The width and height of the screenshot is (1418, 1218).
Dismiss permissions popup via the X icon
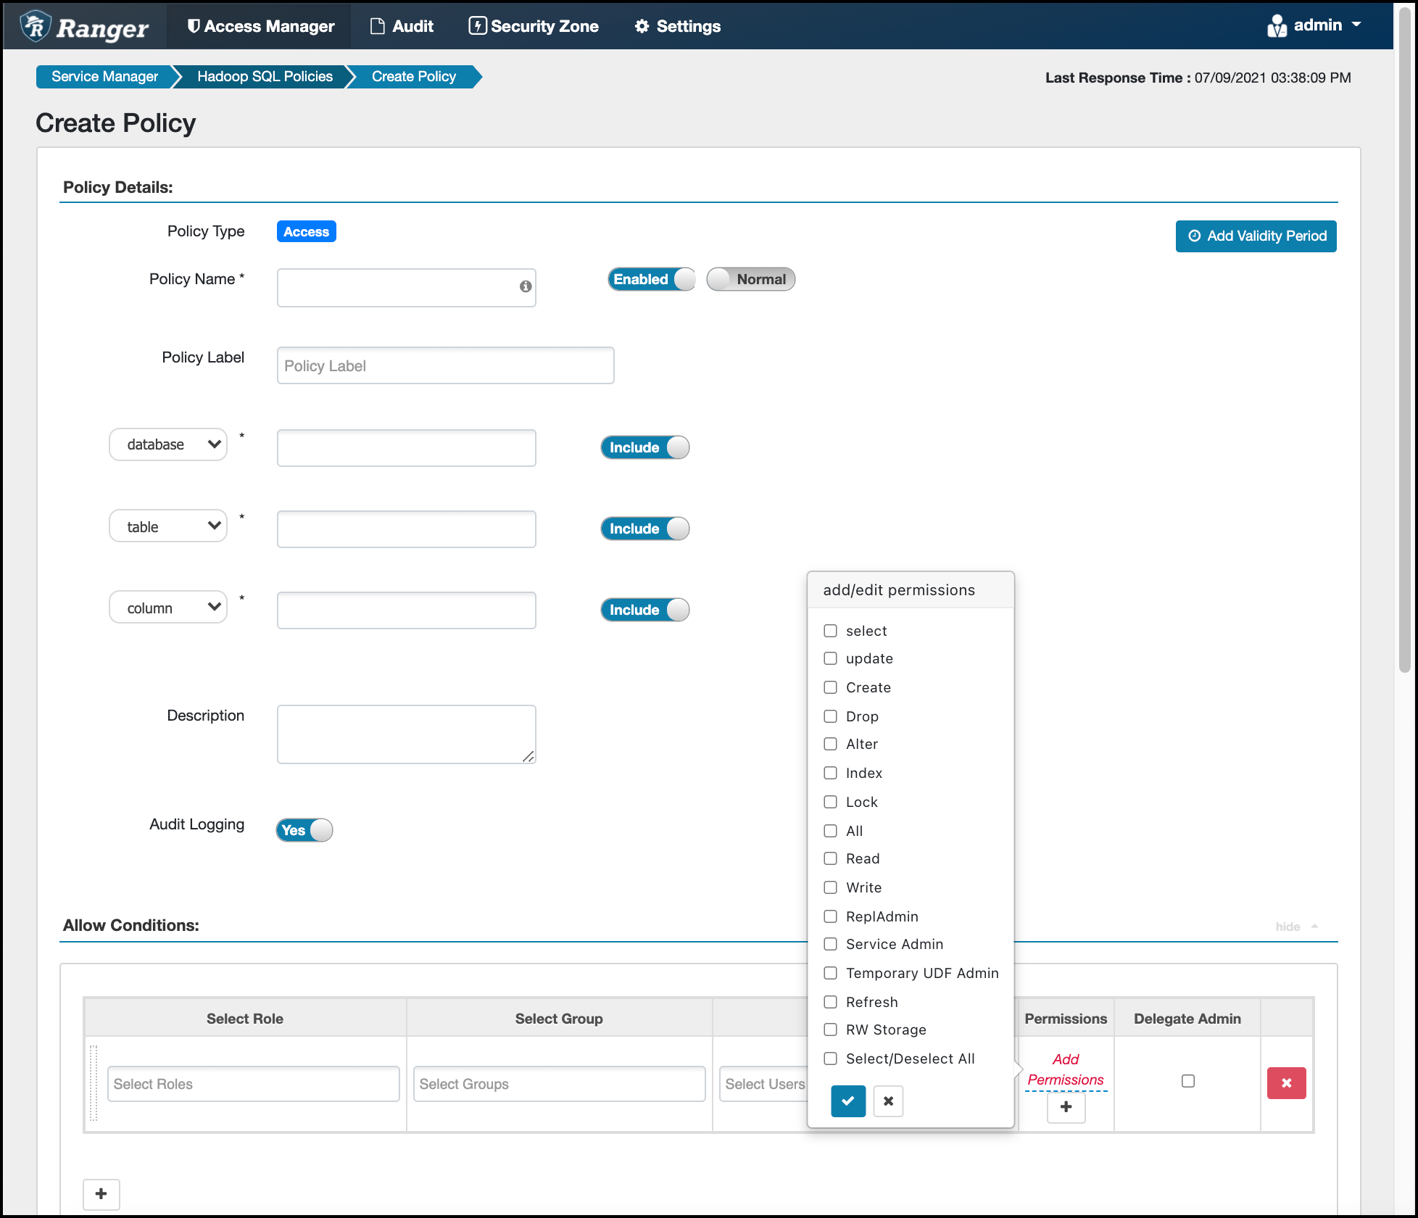(x=888, y=1101)
